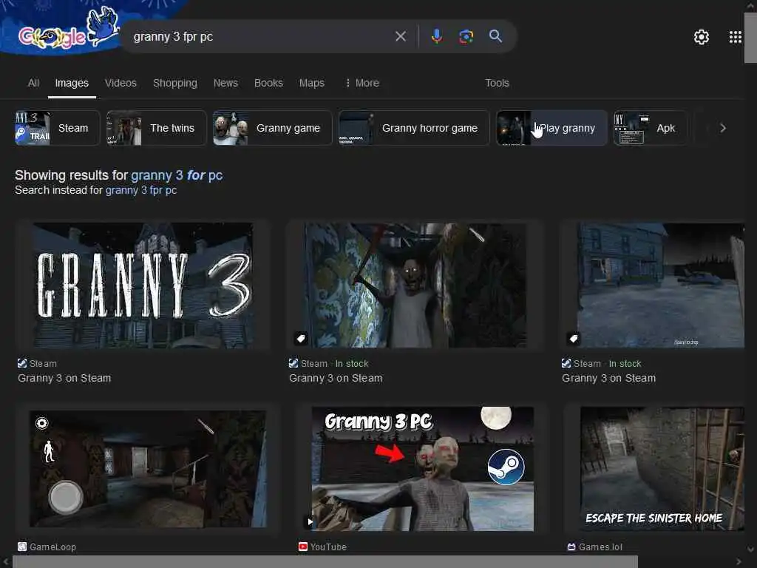Select the The twins suggestion chip
757x568 pixels.
(157, 128)
